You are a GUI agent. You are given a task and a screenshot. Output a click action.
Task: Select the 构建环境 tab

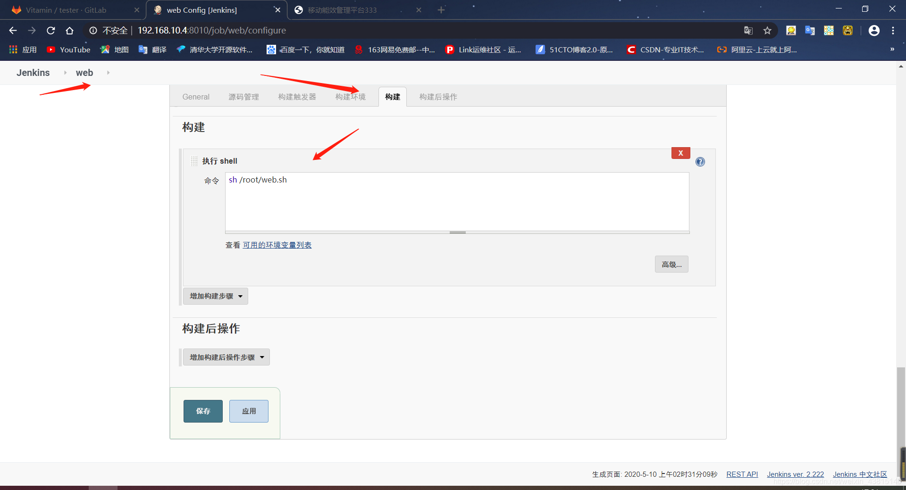[351, 97]
